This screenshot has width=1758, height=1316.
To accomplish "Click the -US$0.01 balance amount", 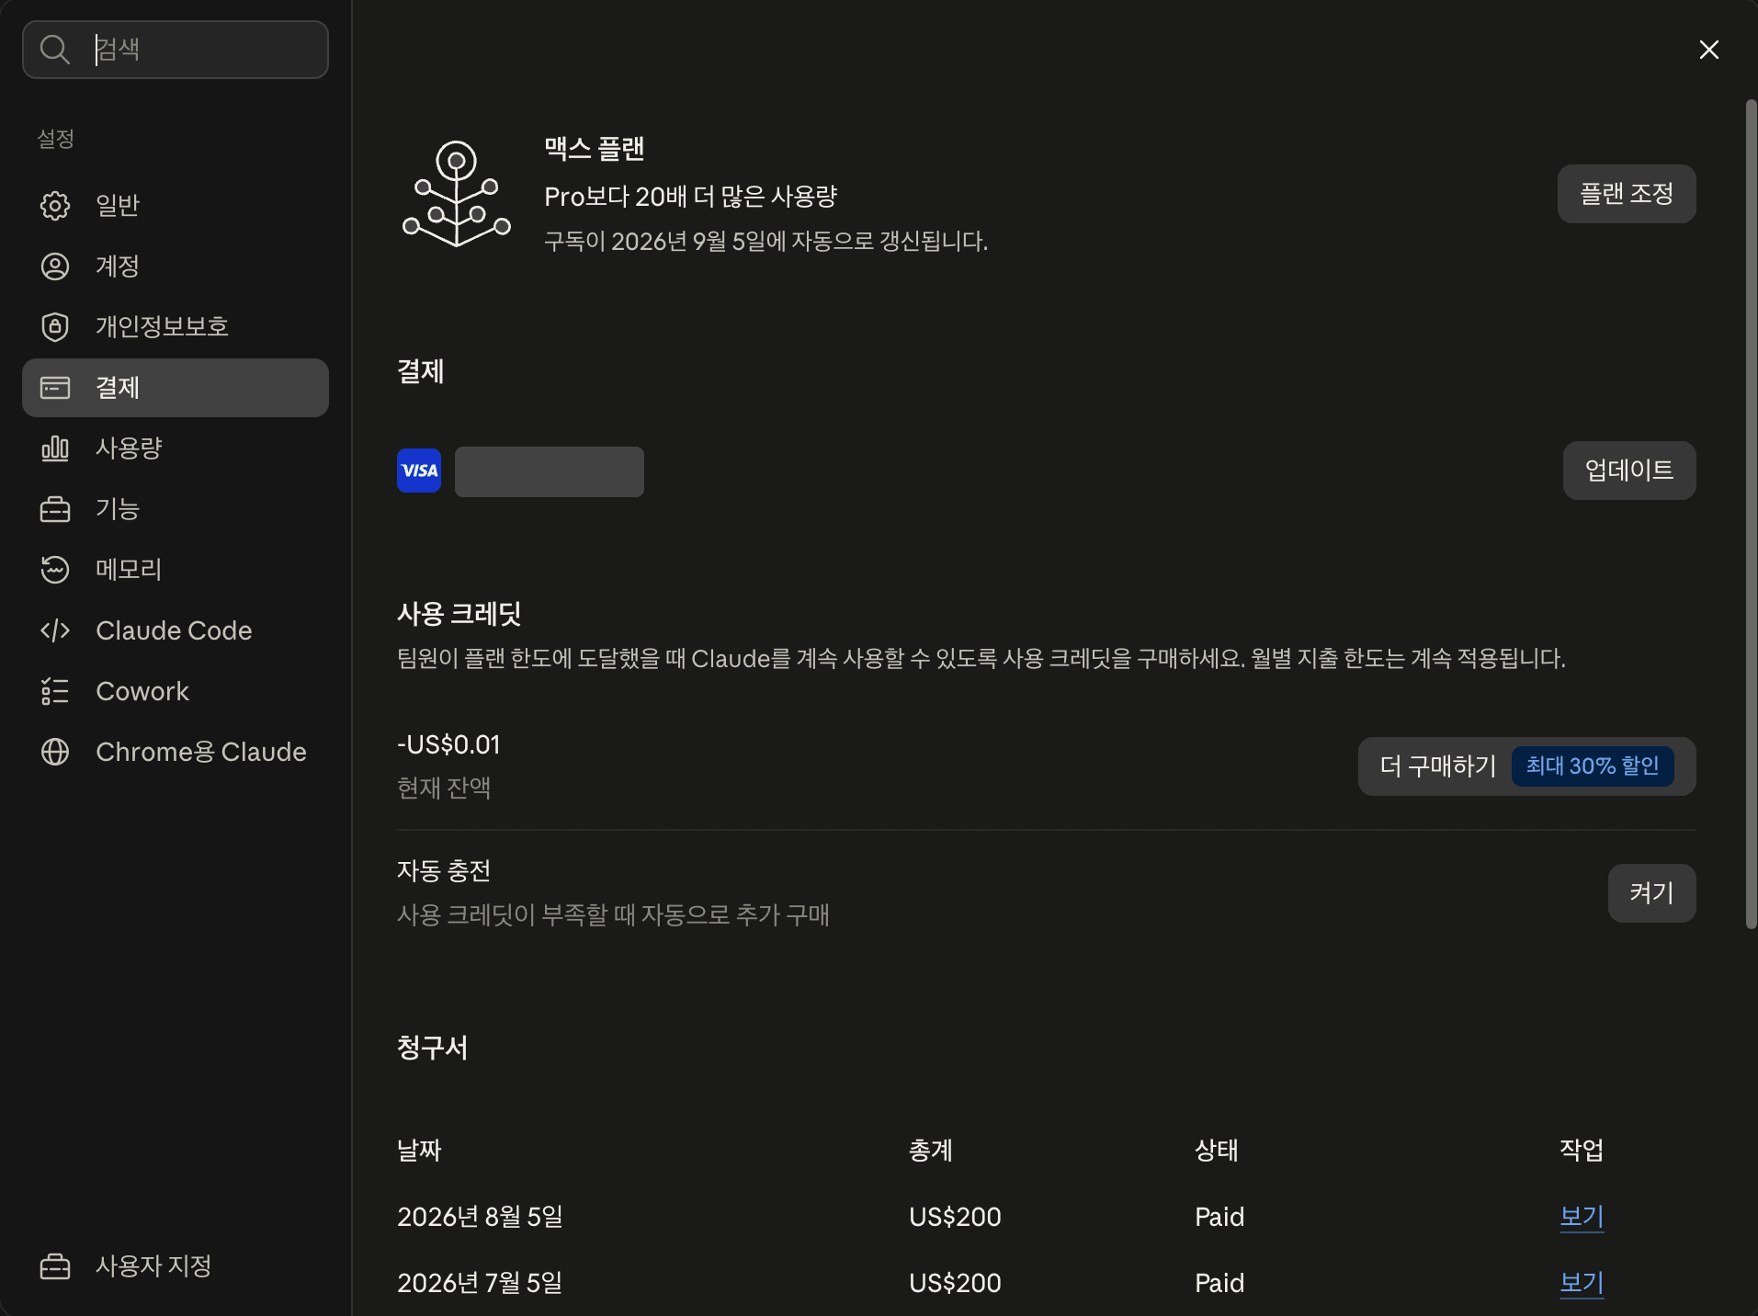I will (x=448, y=744).
